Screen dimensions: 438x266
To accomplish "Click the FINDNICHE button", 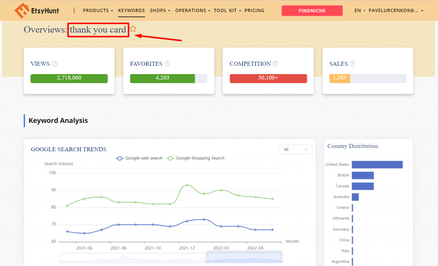I will (x=312, y=11).
